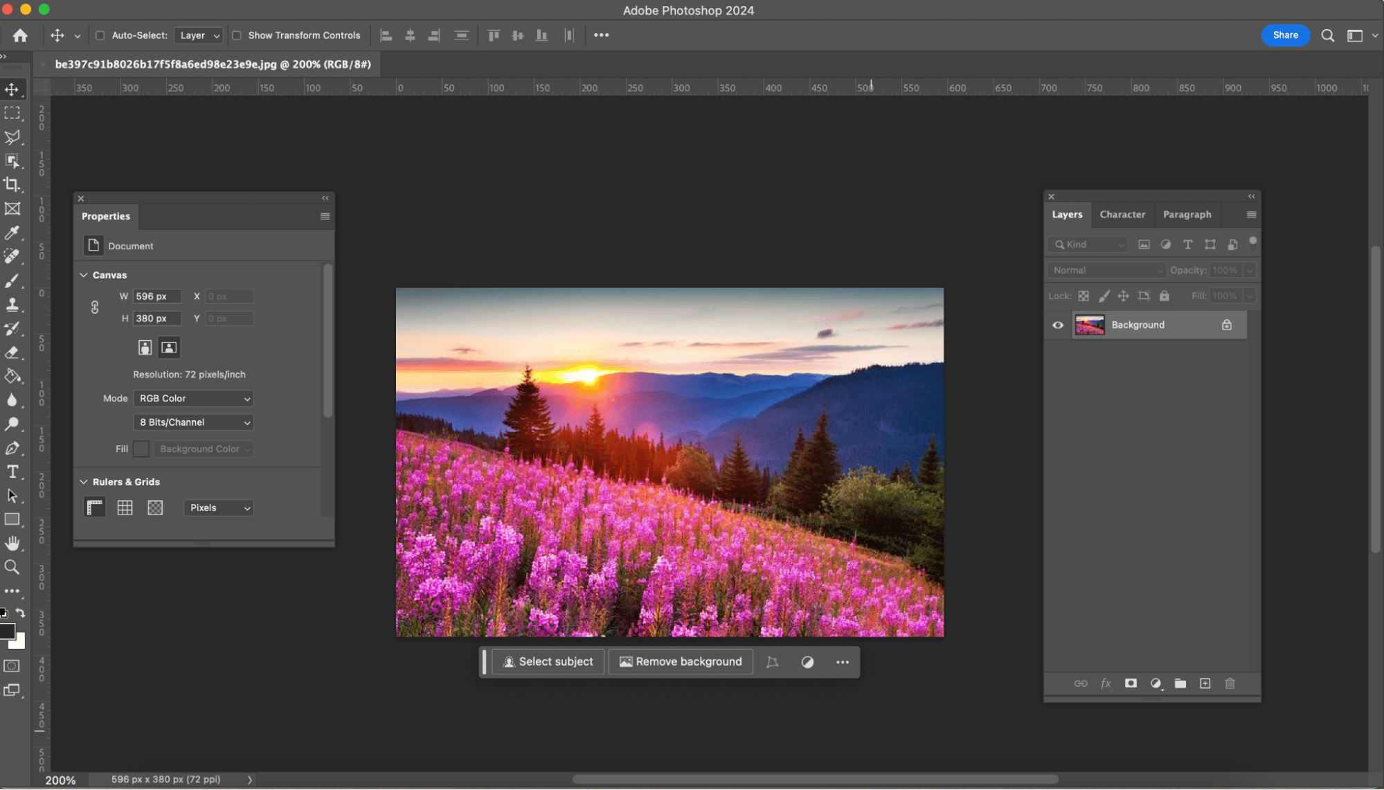Select the History Brush tool

12,328
